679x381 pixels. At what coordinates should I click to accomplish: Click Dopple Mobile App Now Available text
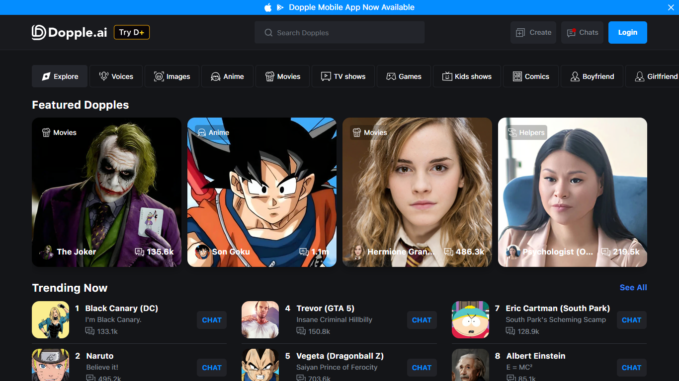tap(351, 7)
